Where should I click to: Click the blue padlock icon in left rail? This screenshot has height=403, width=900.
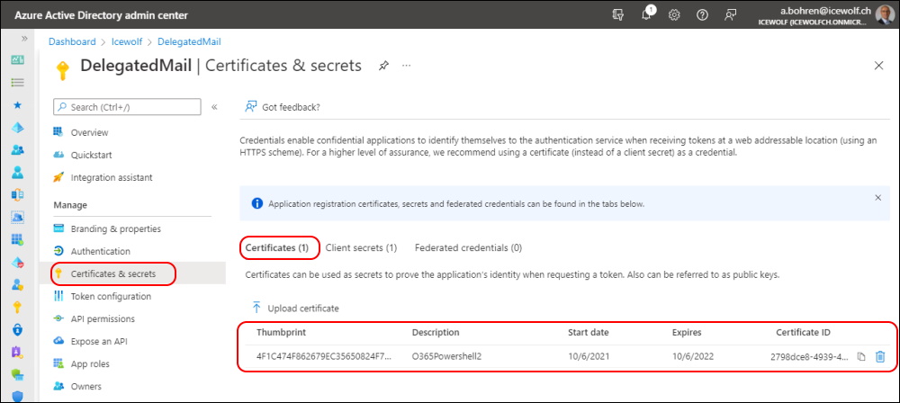click(x=18, y=329)
